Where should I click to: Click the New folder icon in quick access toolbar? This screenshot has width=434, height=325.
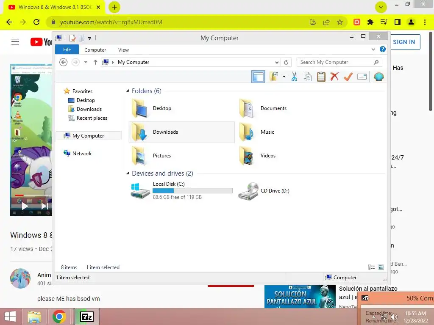coord(82,38)
